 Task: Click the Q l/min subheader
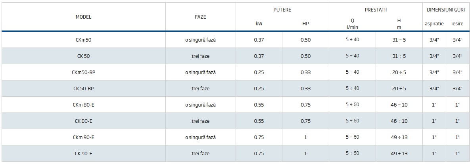pos(352,24)
